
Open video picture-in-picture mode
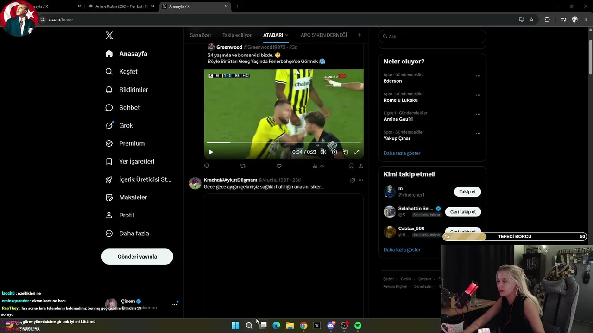(x=346, y=152)
